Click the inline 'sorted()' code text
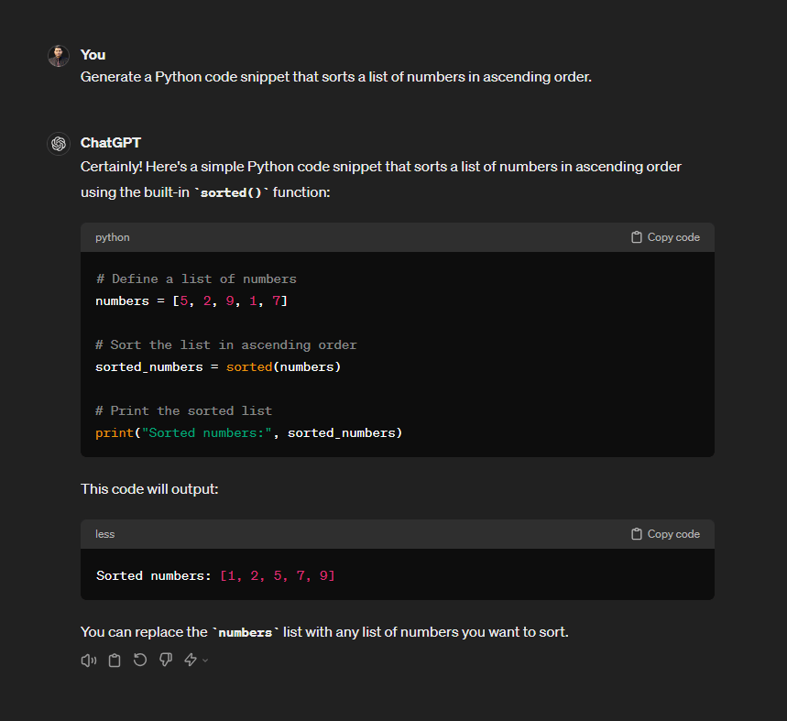The image size is (787, 721). tap(232, 192)
